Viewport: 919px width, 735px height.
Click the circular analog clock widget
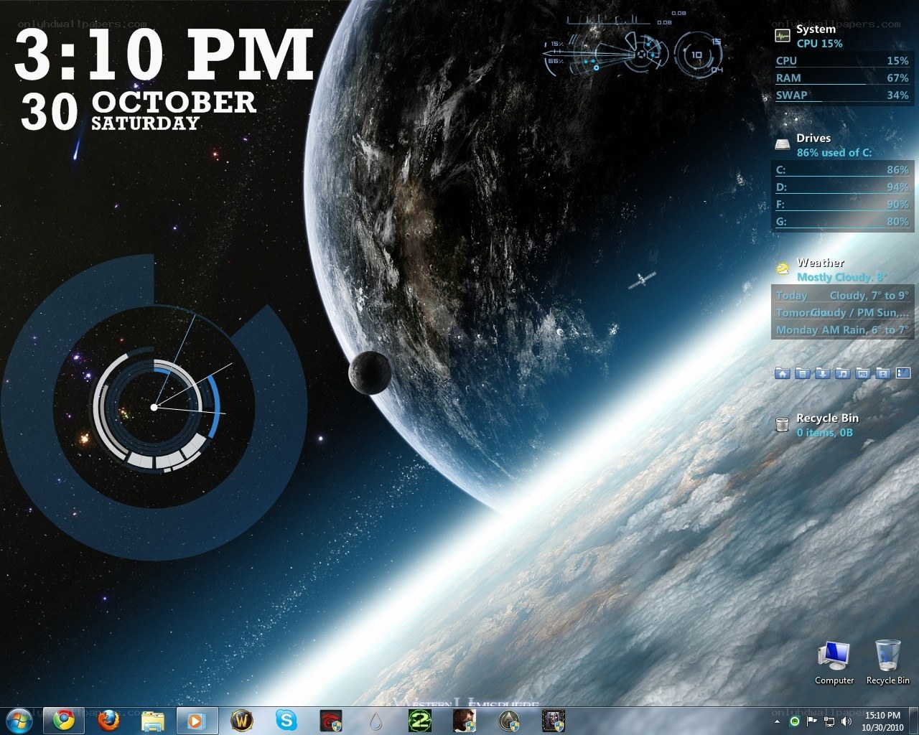point(154,407)
